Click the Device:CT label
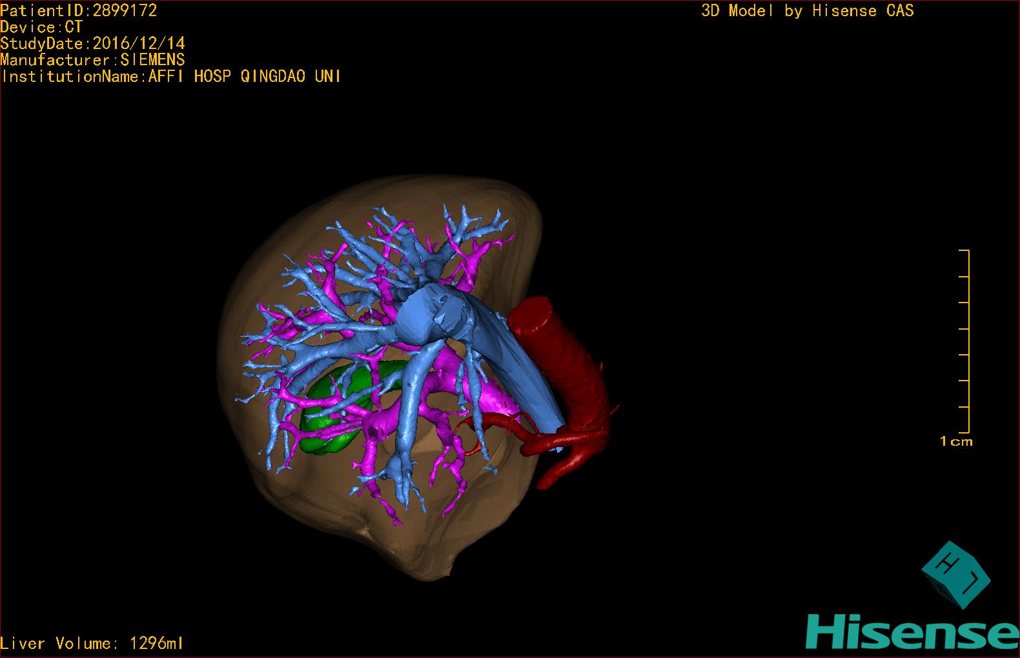The width and height of the screenshot is (1020, 658). (41, 27)
